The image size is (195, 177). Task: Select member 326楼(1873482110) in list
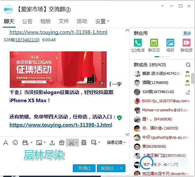point(162,92)
